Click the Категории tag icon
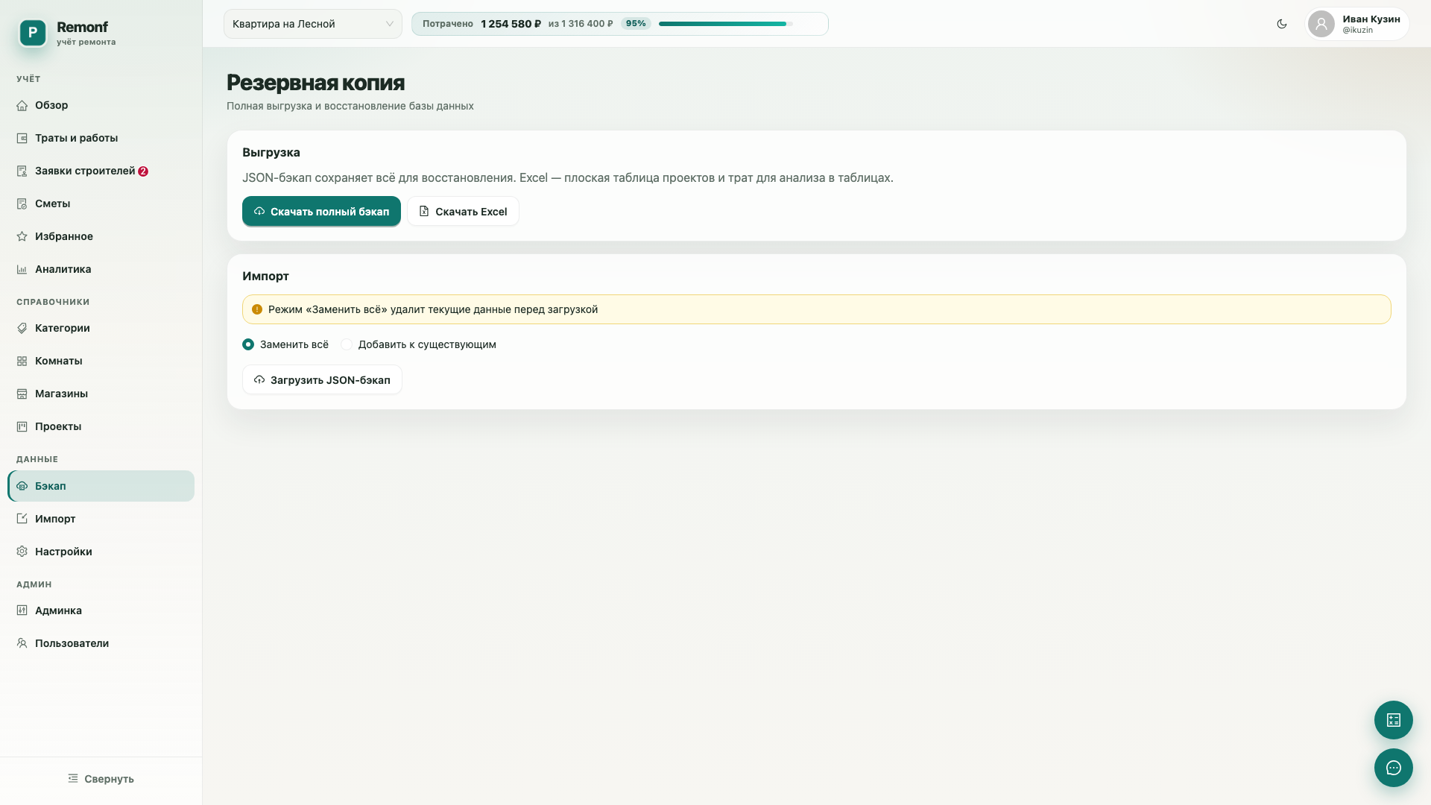Image resolution: width=1431 pixels, height=805 pixels. point(22,328)
